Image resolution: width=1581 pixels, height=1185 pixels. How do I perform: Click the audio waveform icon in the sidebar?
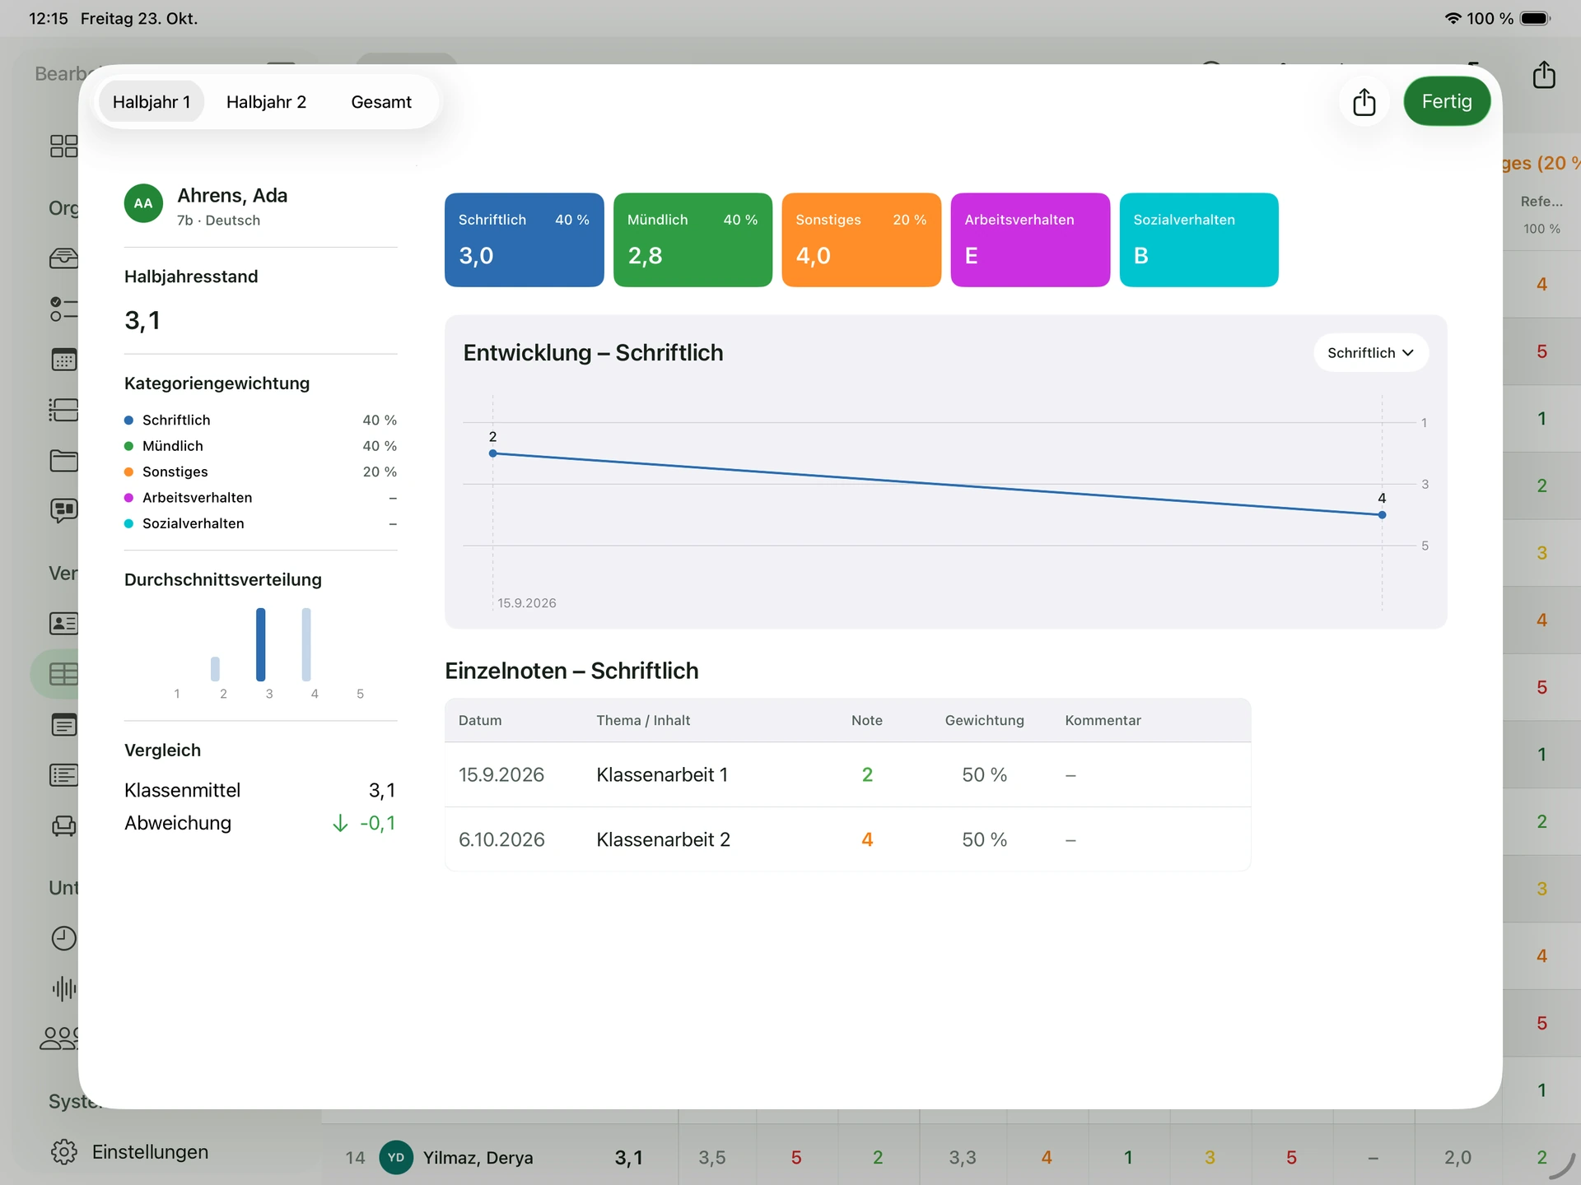pyautogui.click(x=64, y=988)
